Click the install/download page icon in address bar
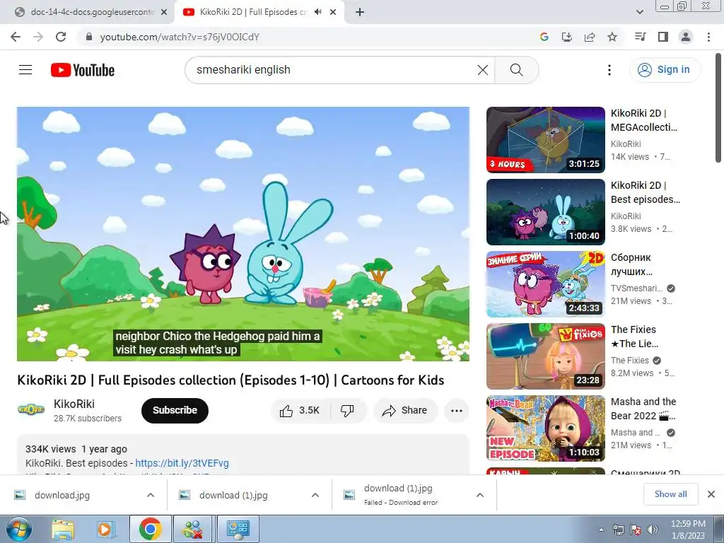Screen dimensions: 724x543 point(566,37)
